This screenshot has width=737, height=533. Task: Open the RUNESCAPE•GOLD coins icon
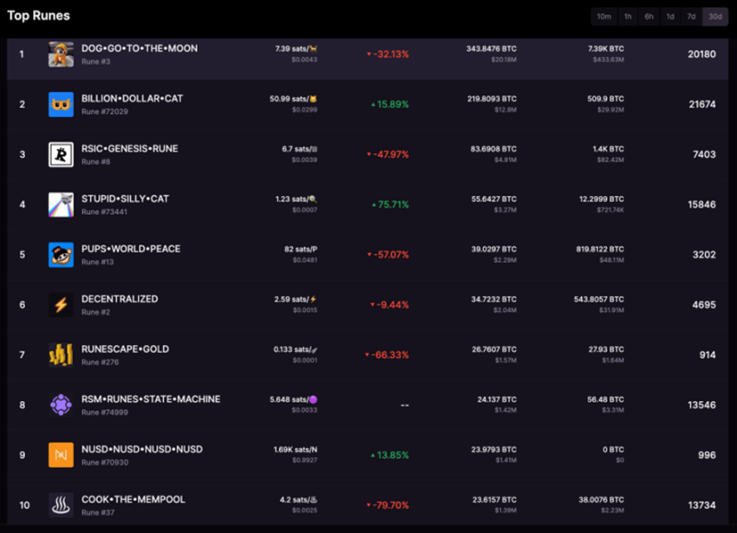tap(61, 354)
